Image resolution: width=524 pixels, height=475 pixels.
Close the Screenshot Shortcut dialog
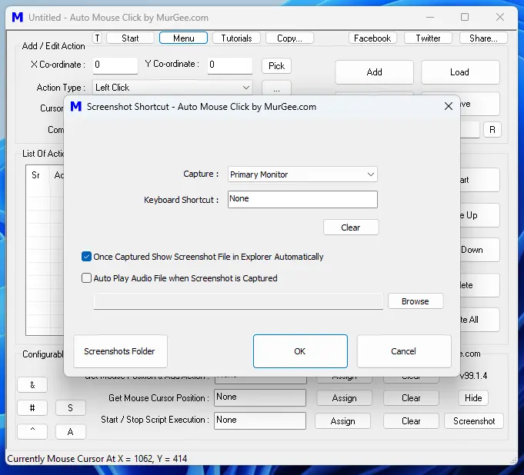pyautogui.click(x=449, y=107)
